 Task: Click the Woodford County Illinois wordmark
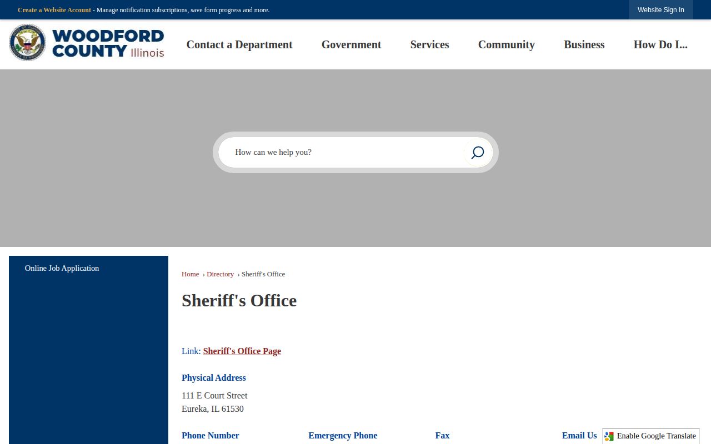(108, 43)
